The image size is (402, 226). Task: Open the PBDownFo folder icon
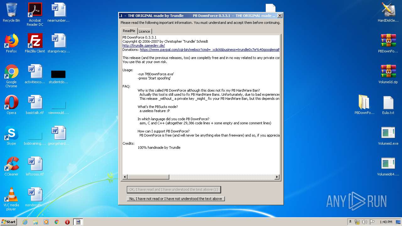364,105
